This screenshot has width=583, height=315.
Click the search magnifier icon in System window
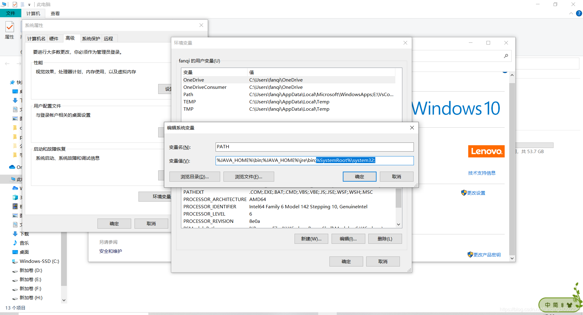tap(506, 56)
